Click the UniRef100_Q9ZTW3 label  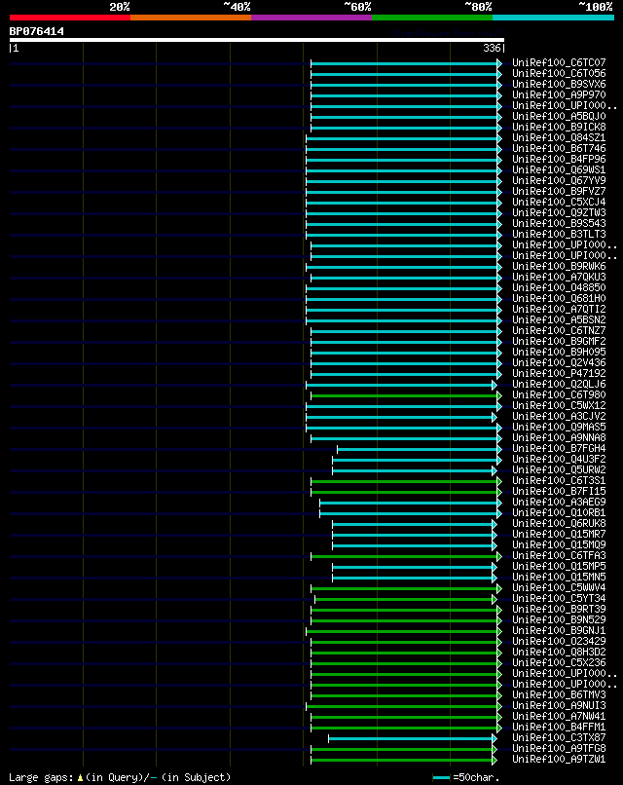point(559,212)
